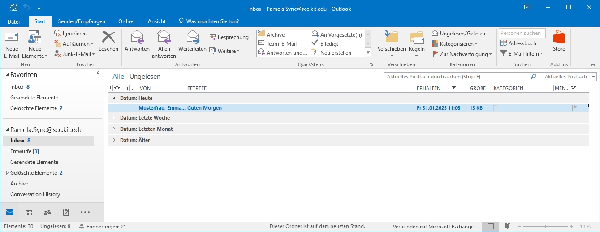The height and width of the screenshot is (232, 600).
Task: Open the E-Mail filtern dropdown
Action: tap(522, 54)
